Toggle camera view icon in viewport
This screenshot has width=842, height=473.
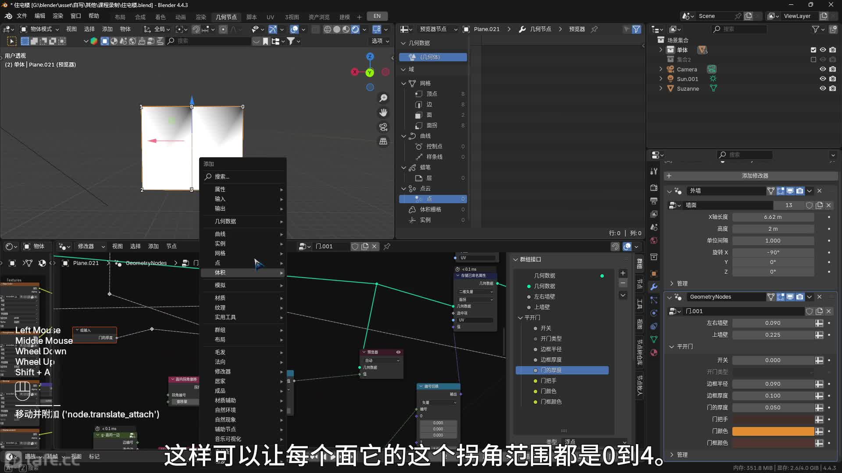[383, 127]
